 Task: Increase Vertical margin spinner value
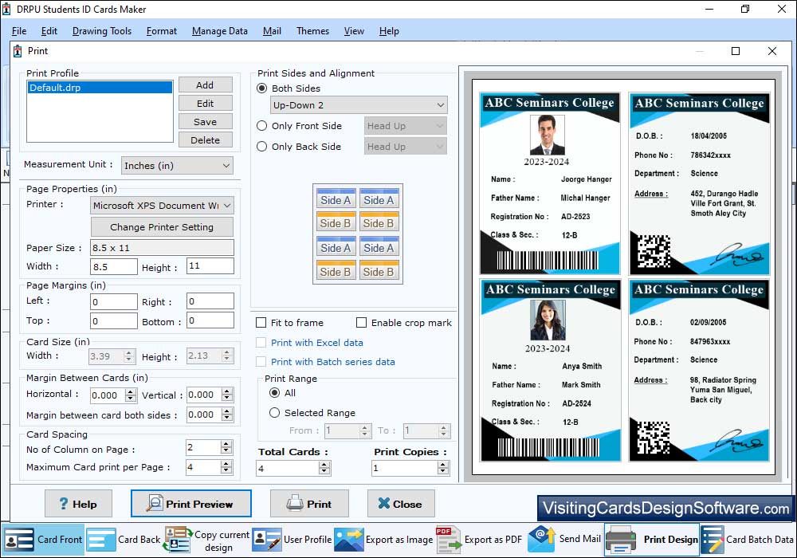click(227, 391)
